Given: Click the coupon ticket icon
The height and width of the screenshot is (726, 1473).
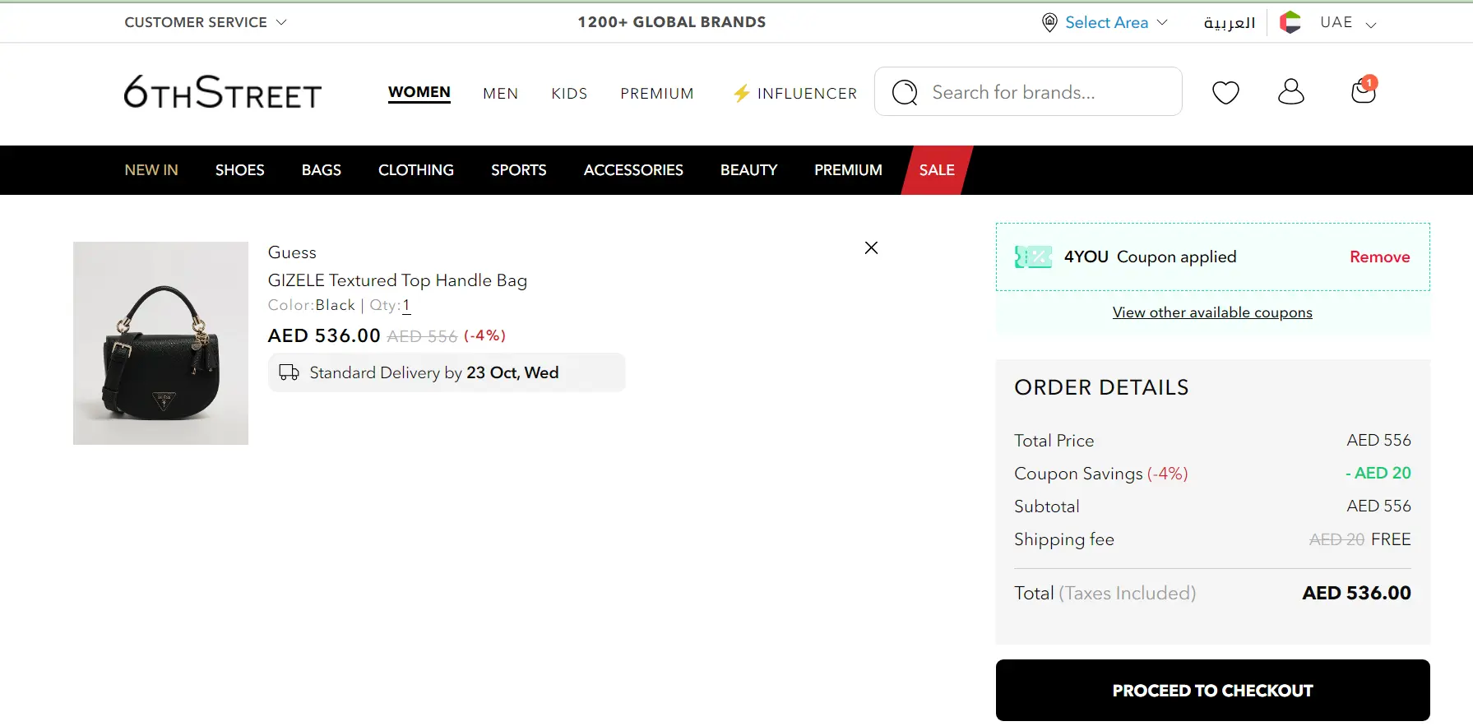Looking at the screenshot, I should coord(1033,257).
